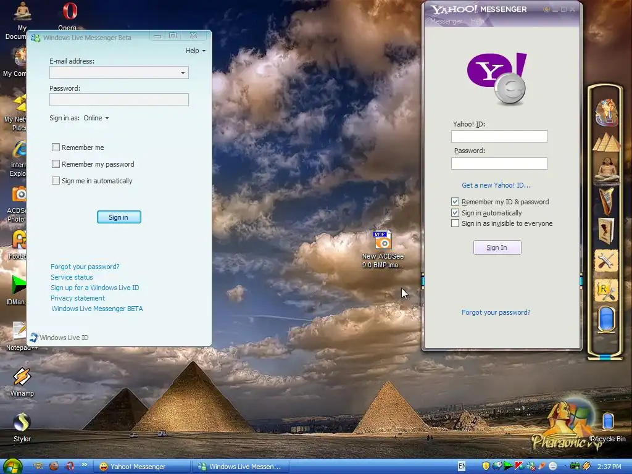
Task: Click the crossed tools icon in side dock
Action: (606, 260)
